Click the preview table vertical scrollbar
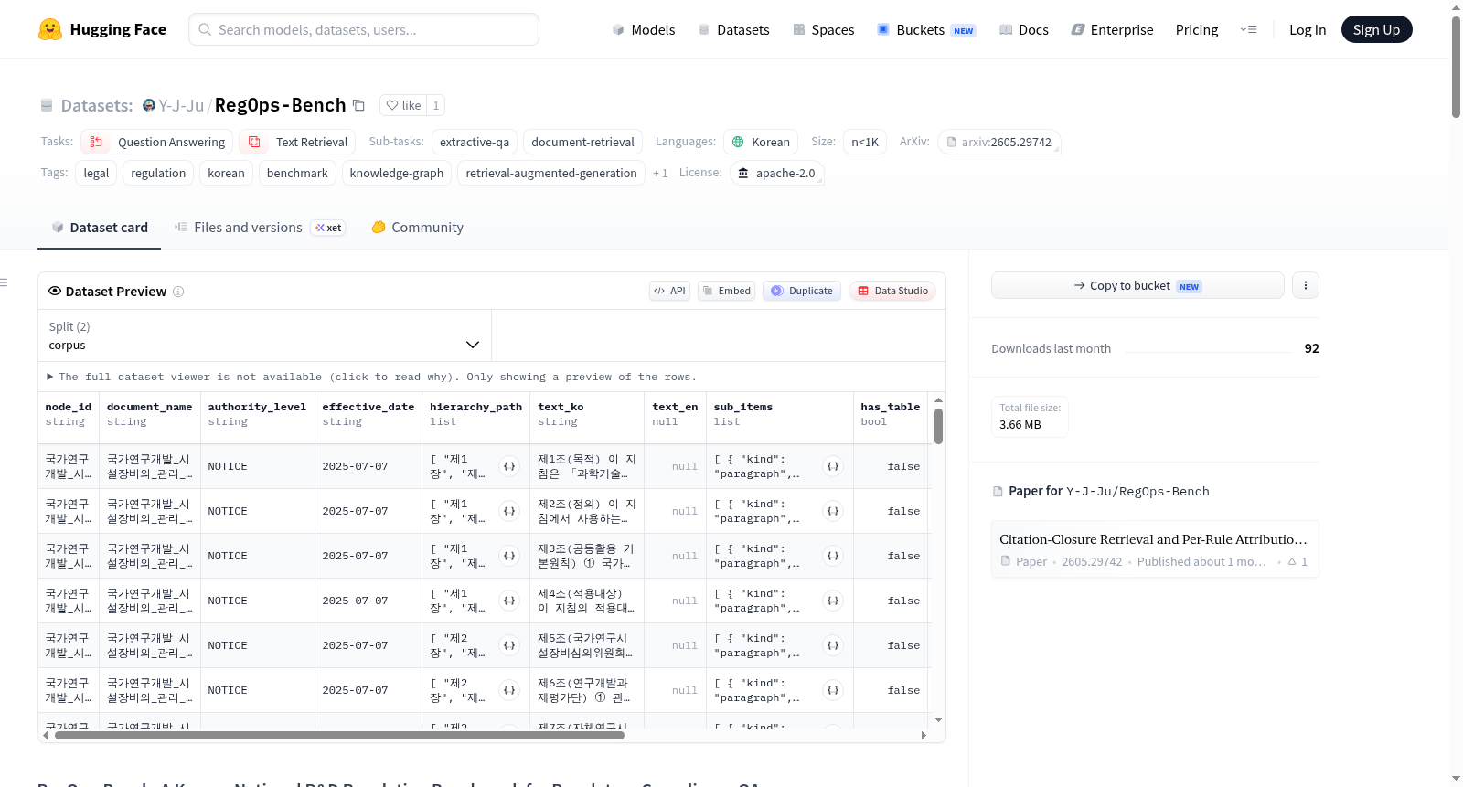The image size is (1463, 787). click(938, 426)
